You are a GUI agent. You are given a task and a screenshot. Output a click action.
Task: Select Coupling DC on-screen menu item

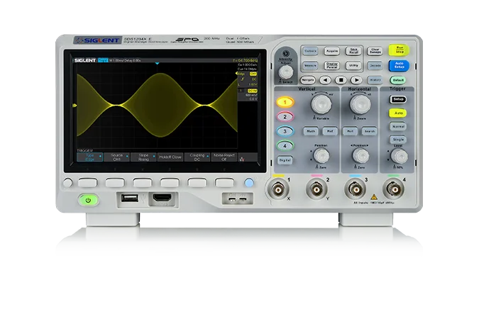pos(197,157)
